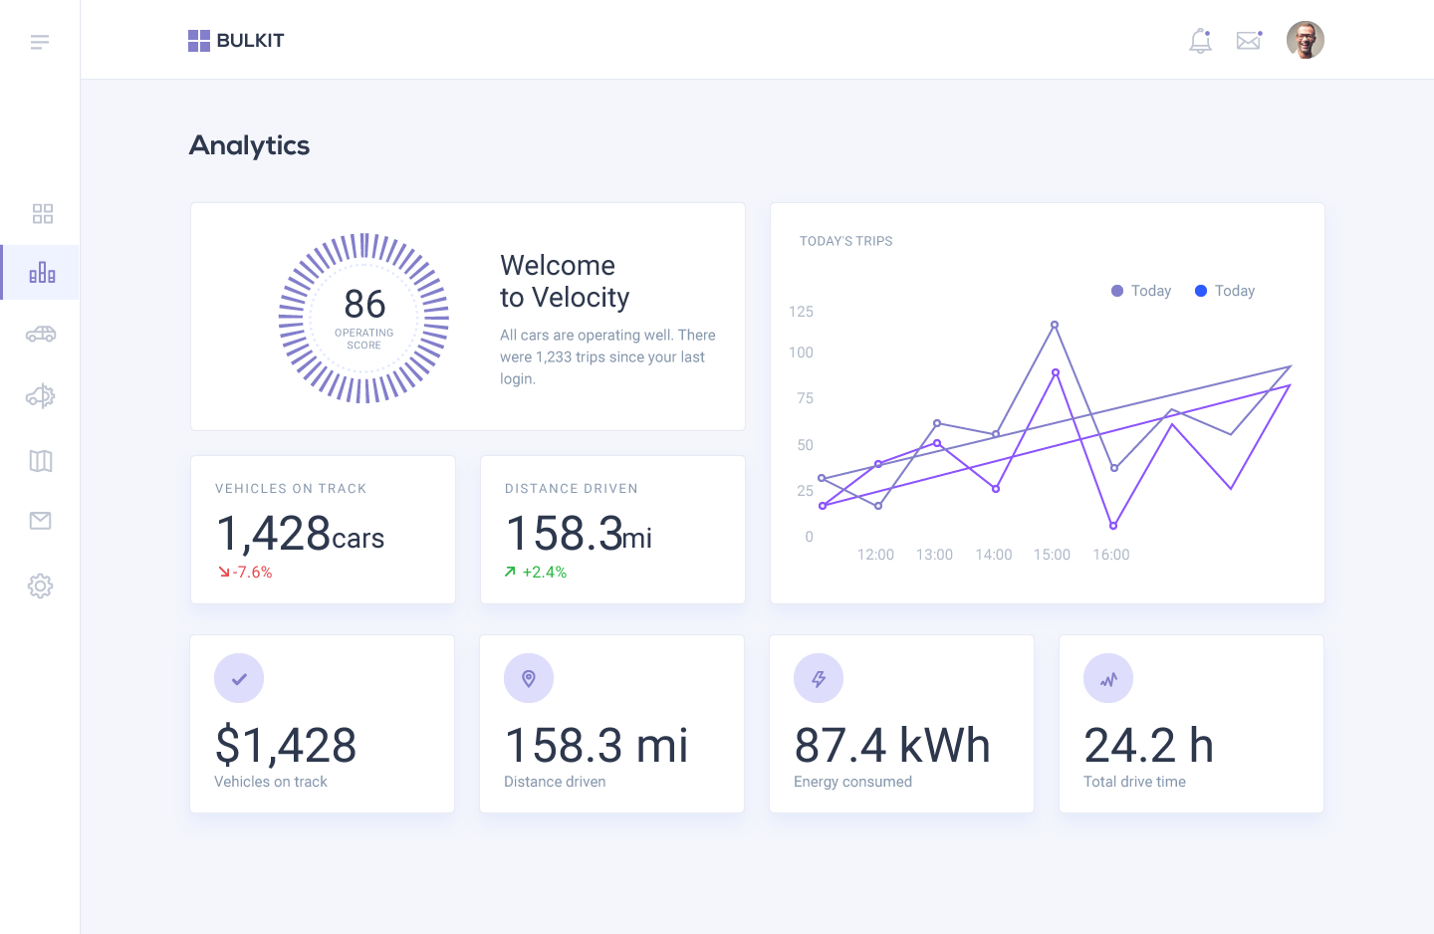Viewport: 1434px width, 934px height.
Task: Toggle the blue Today legend series
Action: [x=1225, y=291]
